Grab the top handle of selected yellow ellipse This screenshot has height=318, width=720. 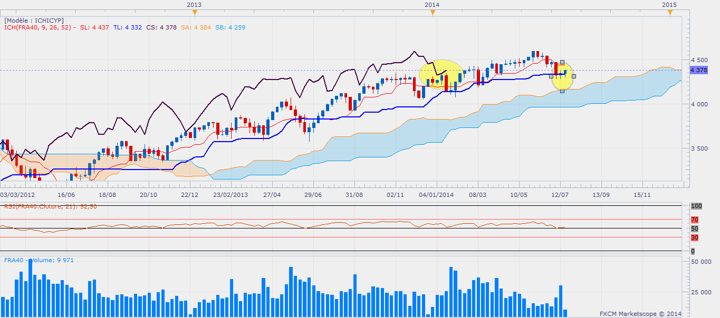tap(562, 62)
